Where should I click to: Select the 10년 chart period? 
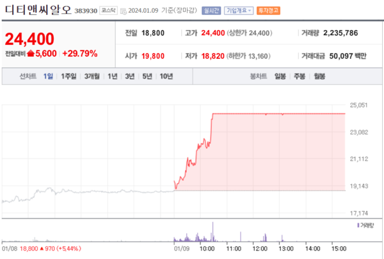(166, 76)
